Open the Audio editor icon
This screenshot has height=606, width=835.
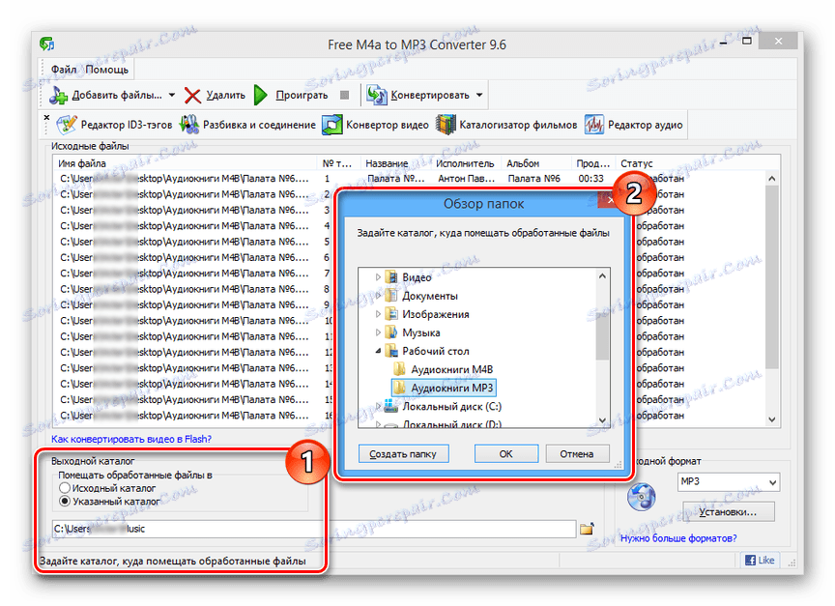pos(593,125)
